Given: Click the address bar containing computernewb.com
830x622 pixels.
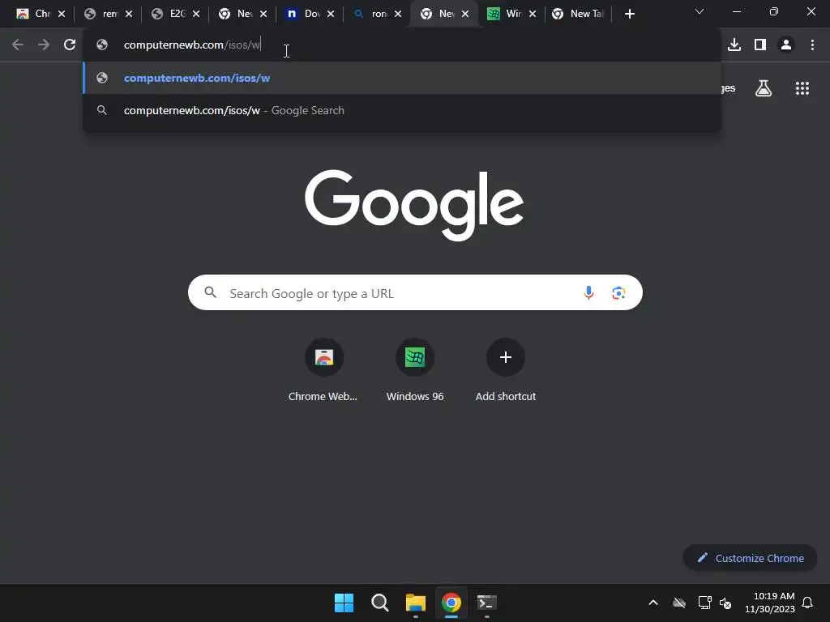Looking at the screenshot, I should pos(402,45).
